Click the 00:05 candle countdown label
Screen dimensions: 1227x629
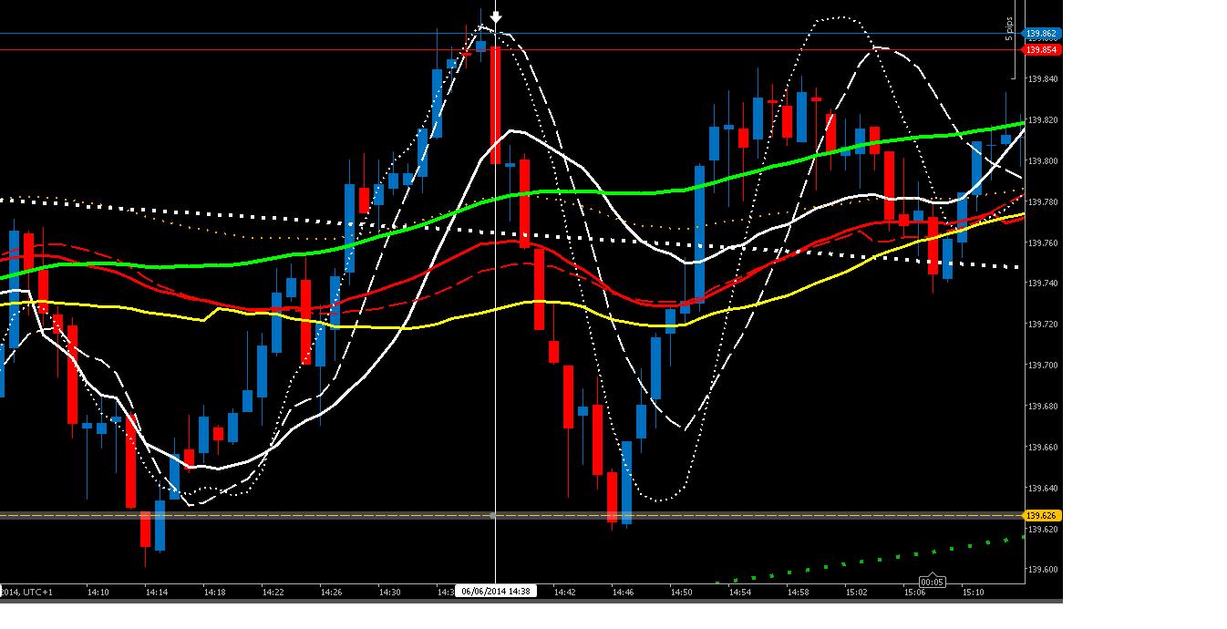932,581
